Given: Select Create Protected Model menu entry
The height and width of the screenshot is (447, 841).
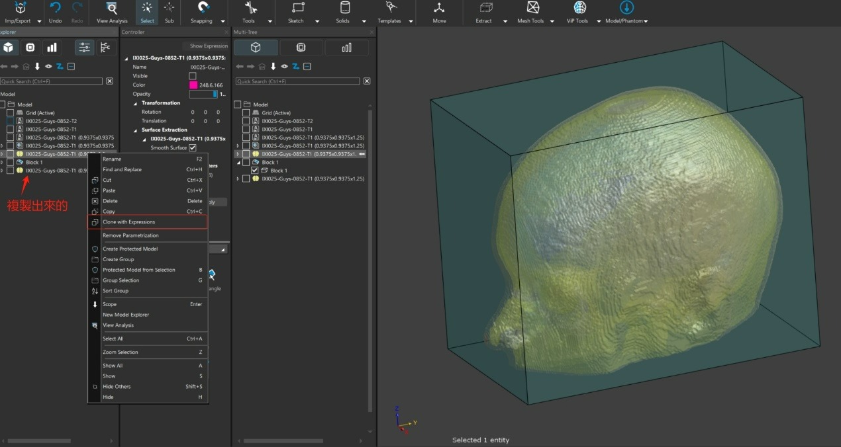Looking at the screenshot, I should 130,249.
